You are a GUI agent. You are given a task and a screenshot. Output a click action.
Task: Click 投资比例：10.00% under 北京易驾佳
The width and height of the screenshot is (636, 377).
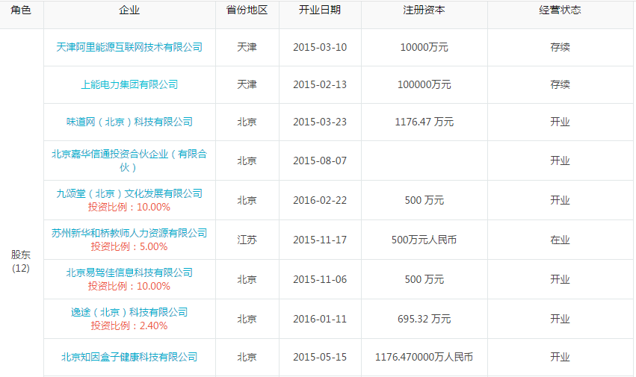tap(129, 286)
